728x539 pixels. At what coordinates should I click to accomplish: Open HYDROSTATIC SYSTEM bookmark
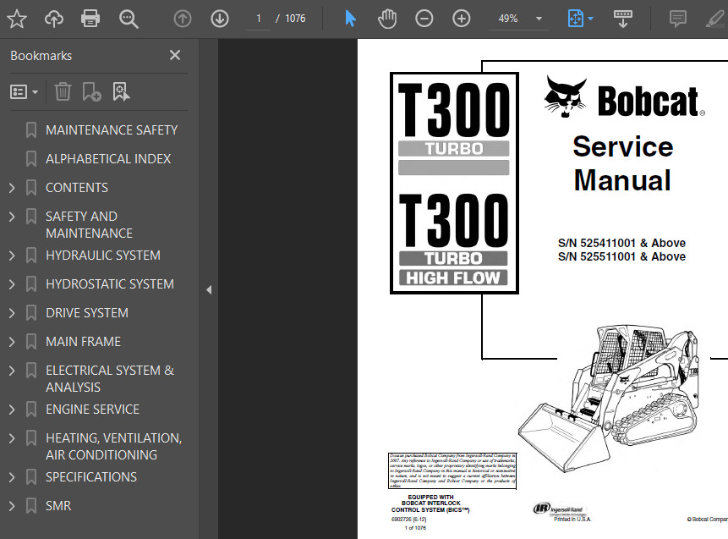[x=110, y=284]
